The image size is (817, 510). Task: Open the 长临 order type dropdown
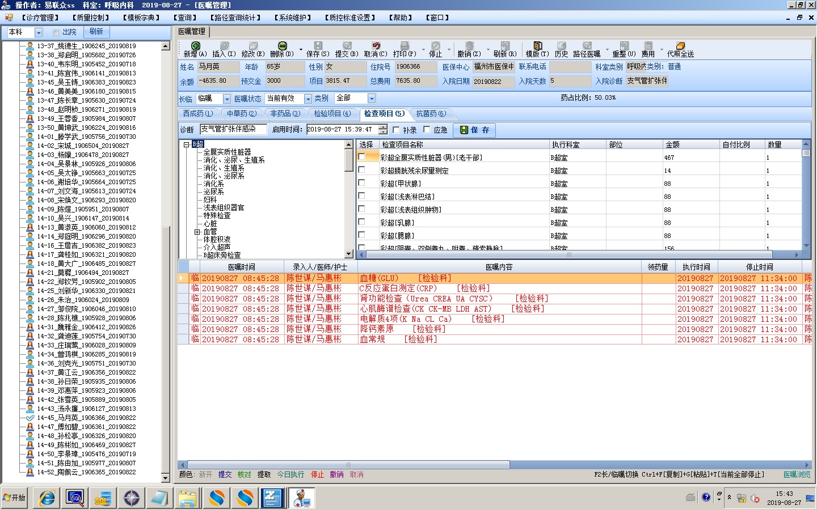point(227,99)
